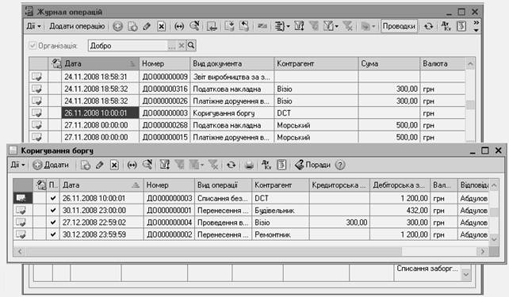Open the Дії menu in Коригування боргу

point(18,165)
